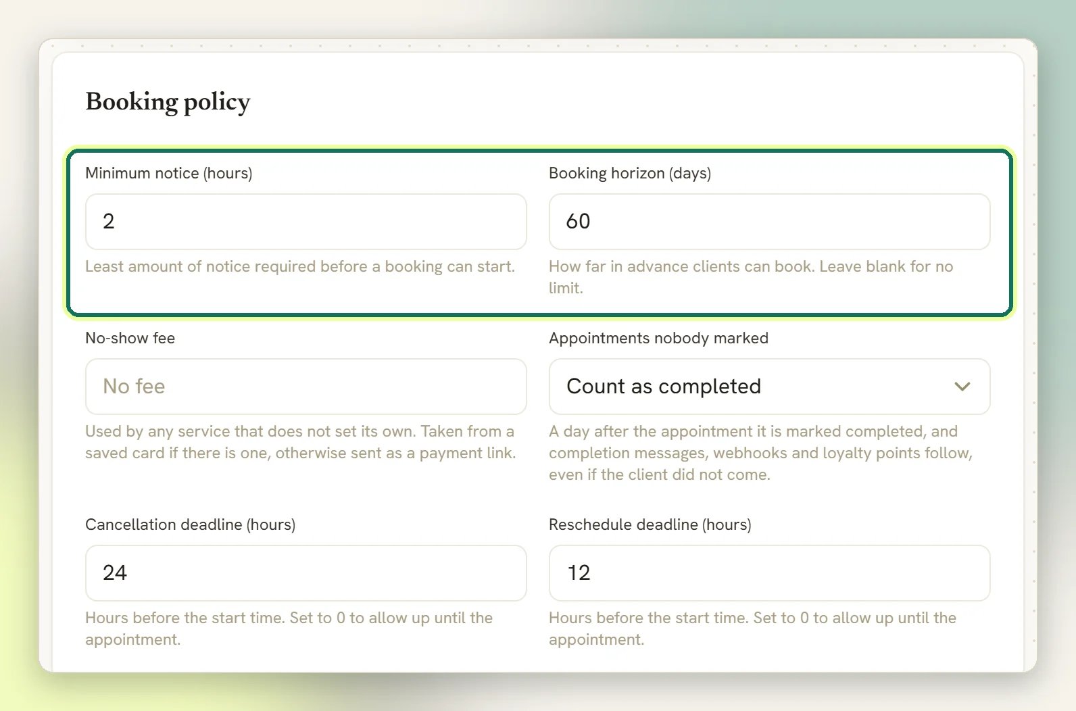Click the Appointments nobody marked label
1076x711 pixels.
pyautogui.click(x=659, y=338)
